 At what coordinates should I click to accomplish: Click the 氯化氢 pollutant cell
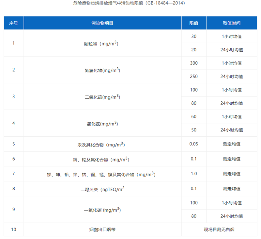pos(102,123)
